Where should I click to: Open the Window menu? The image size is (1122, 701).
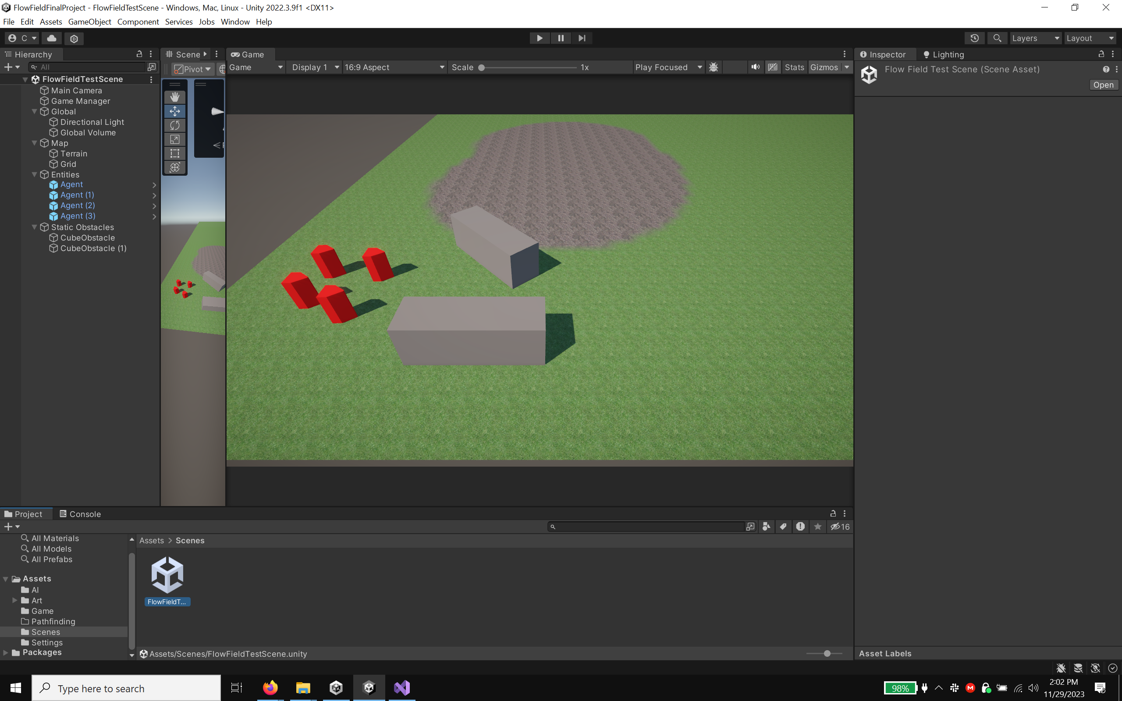235,22
